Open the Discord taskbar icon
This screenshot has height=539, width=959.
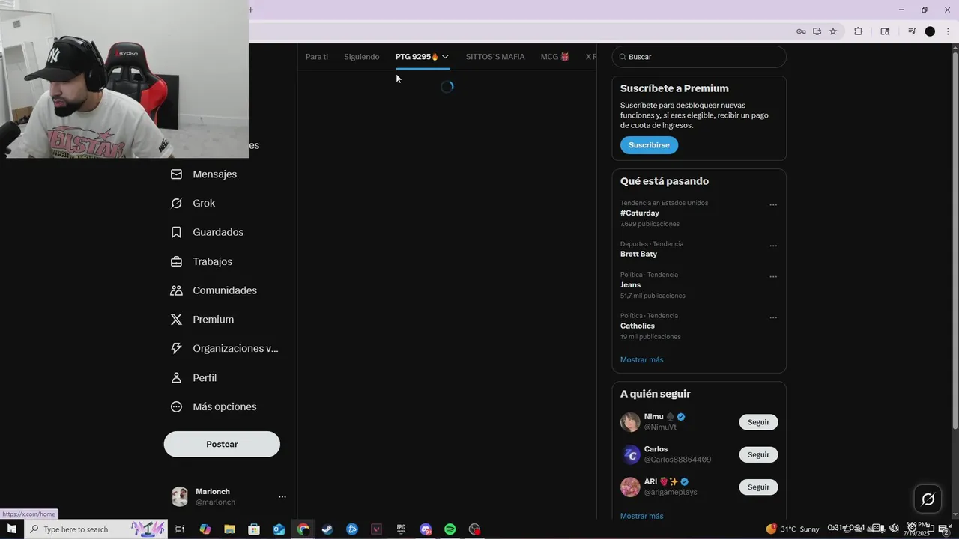(x=426, y=529)
